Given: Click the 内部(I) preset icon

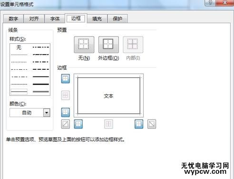Looking at the screenshot, I should point(133,45).
